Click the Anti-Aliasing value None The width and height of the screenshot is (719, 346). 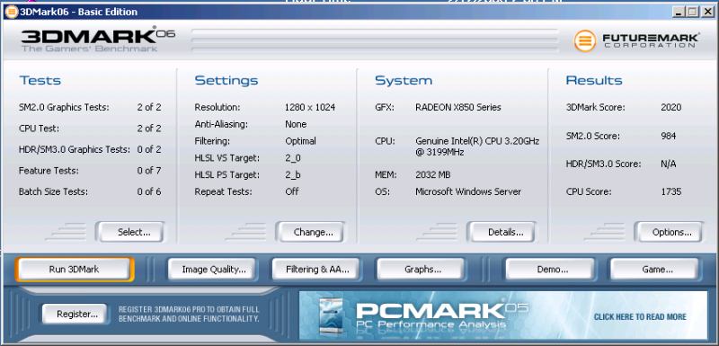pyautogui.click(x=296, y=125)
